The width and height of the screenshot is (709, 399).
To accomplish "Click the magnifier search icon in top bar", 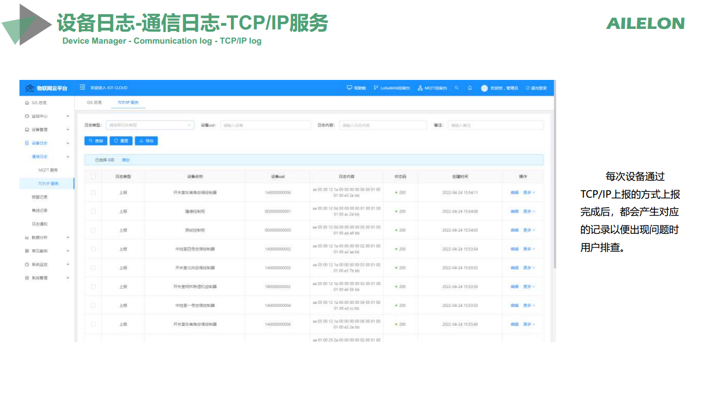I will (x=457, y=88).
